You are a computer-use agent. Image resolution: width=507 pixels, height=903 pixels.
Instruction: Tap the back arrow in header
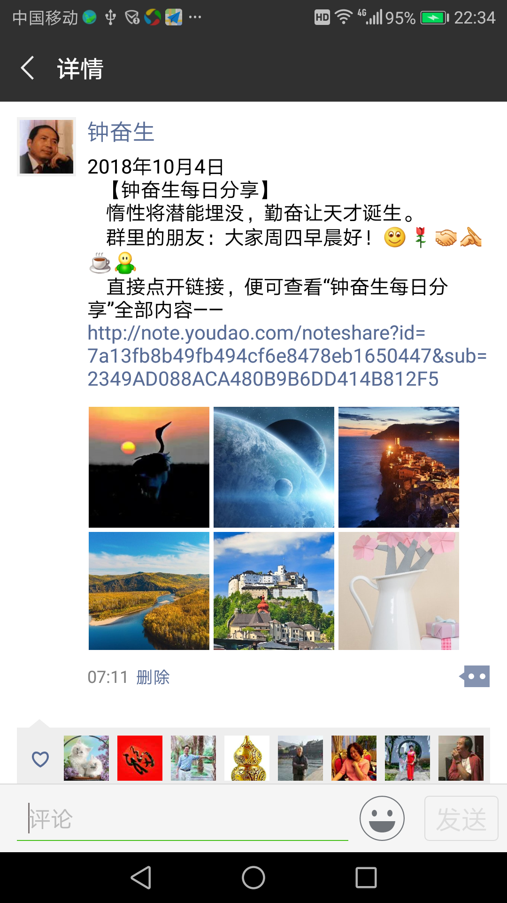pos(28,68)
